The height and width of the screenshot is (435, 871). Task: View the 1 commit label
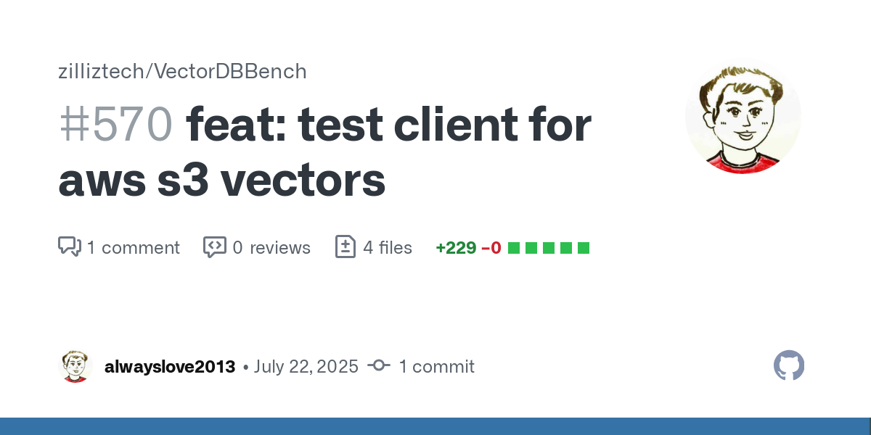[x=437, y=367]
